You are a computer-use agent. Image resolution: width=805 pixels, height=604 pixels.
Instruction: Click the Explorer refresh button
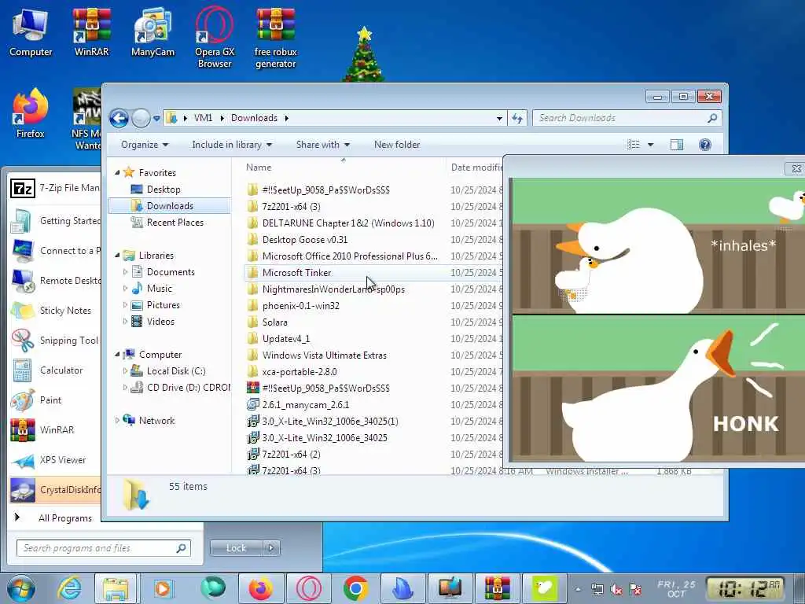tap(517, 119)
